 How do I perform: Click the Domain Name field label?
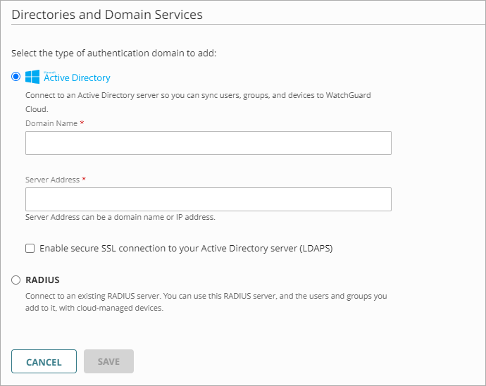pos(51,123)
